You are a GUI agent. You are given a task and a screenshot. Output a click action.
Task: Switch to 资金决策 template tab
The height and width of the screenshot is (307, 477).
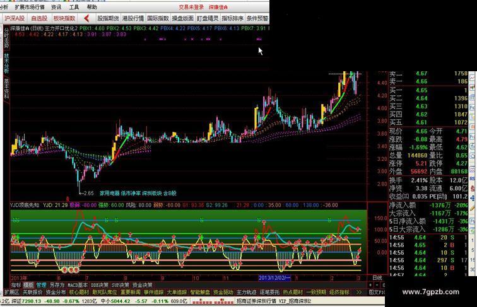tap(143, 285)
